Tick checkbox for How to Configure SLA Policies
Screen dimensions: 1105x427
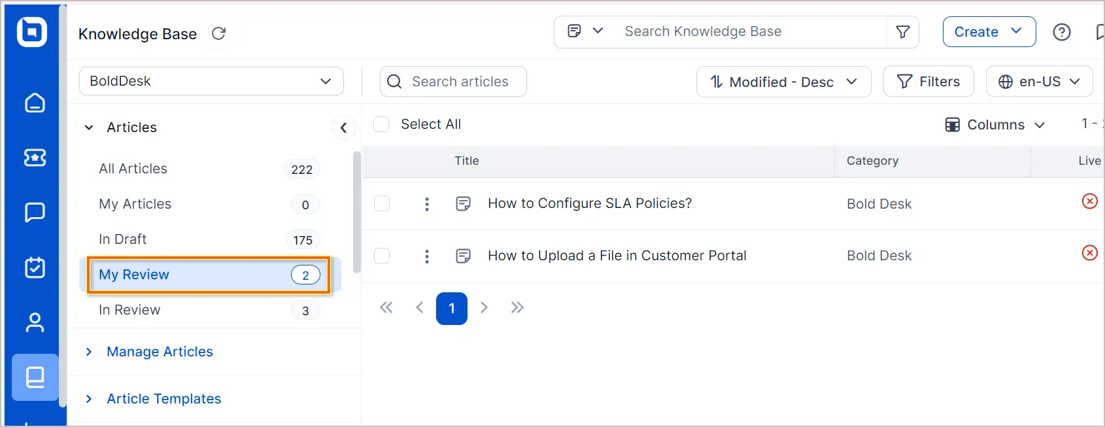pos(382,203)
